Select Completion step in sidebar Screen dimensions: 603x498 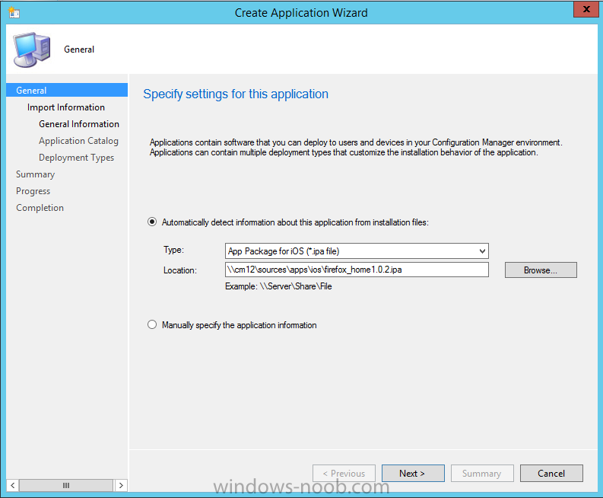(40, 208)
